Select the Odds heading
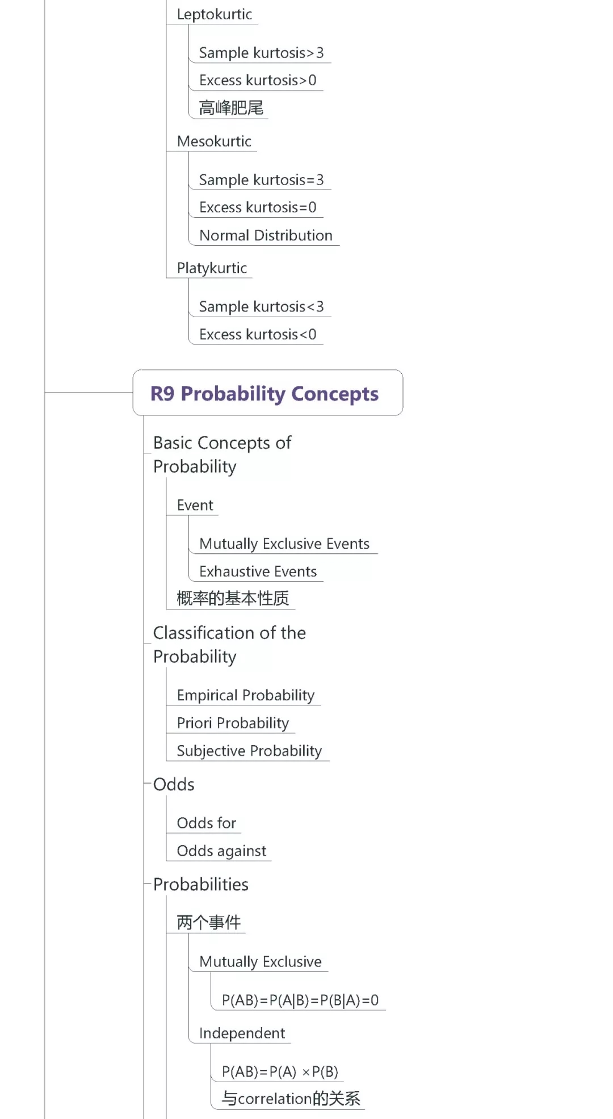613x1119 pixels. point(174,784)
